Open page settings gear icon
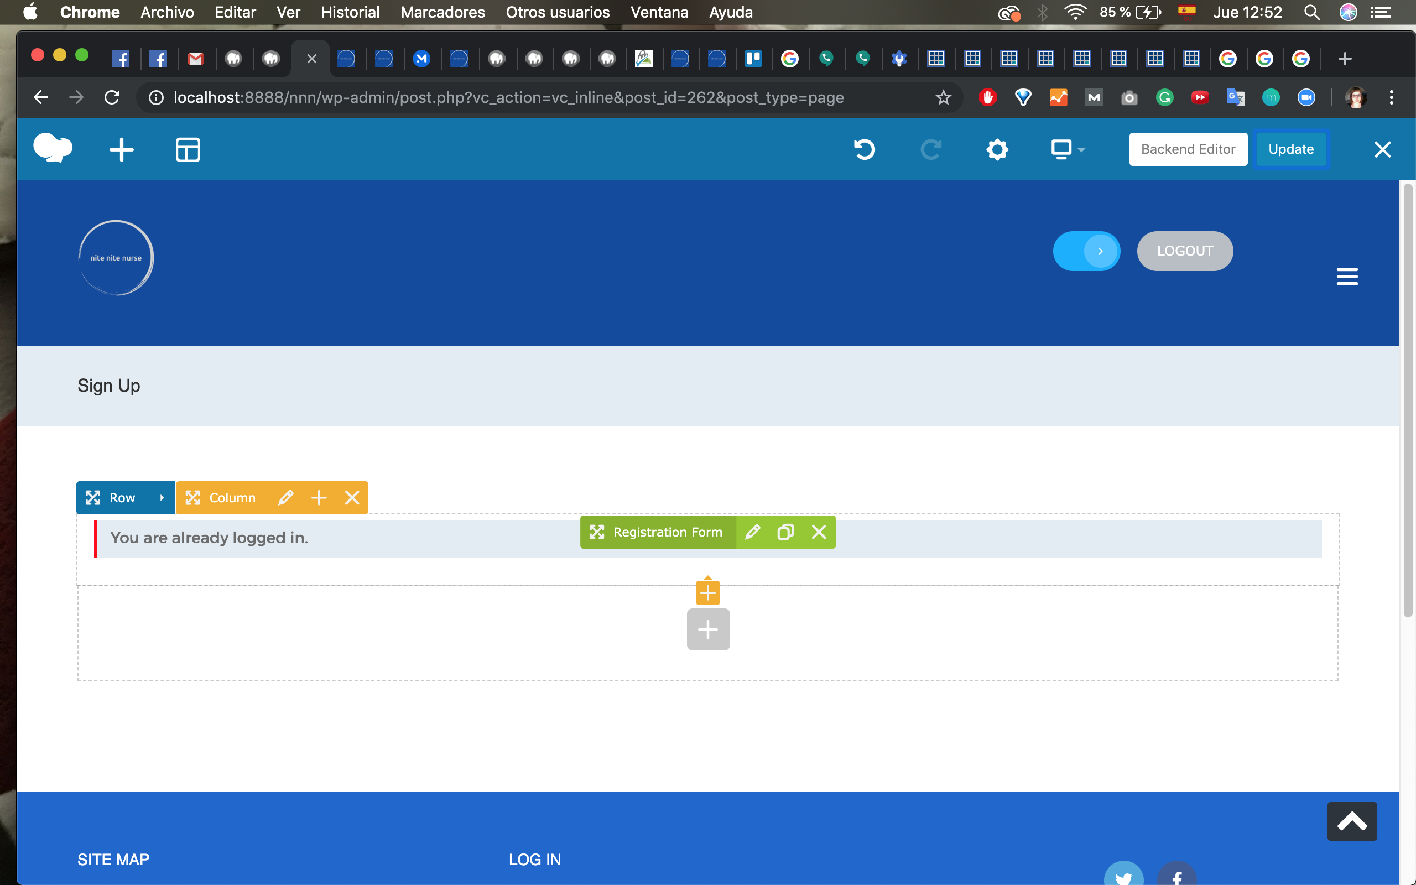Screen dimensions: 1416x885 [x=997, y=150]
